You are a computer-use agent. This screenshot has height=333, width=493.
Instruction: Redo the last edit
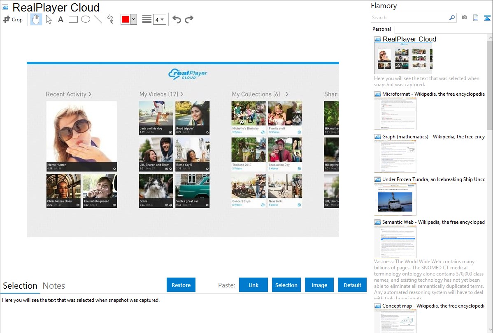pos(189,19)
